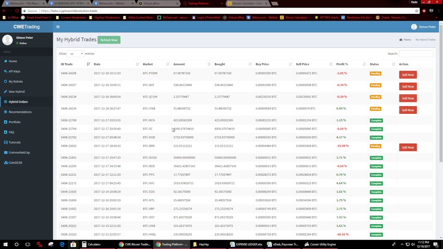Open the Login | ProtonMail bookmark
Image resolution: width=443 pixels, height=249 pixels.
pyautogui.click(x=206, y=17)
